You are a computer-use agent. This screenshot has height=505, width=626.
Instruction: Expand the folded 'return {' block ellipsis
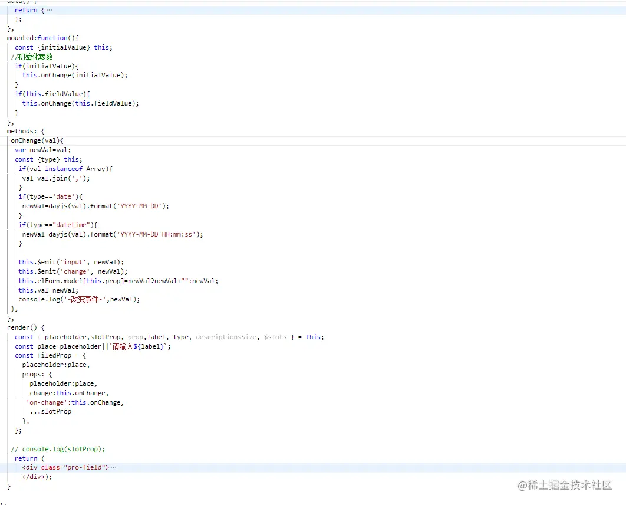tap(49, 10)
